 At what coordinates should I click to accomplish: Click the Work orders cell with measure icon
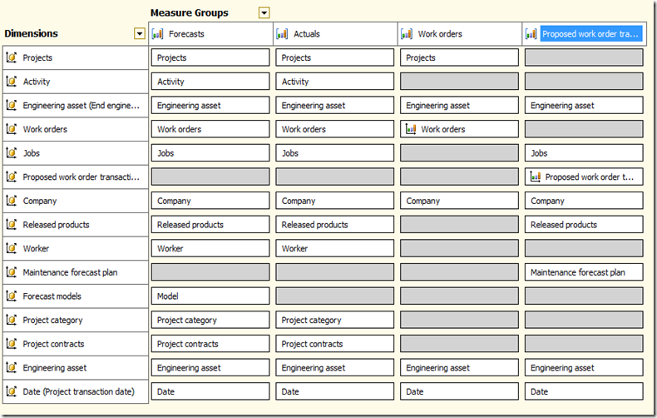(459, 129)
